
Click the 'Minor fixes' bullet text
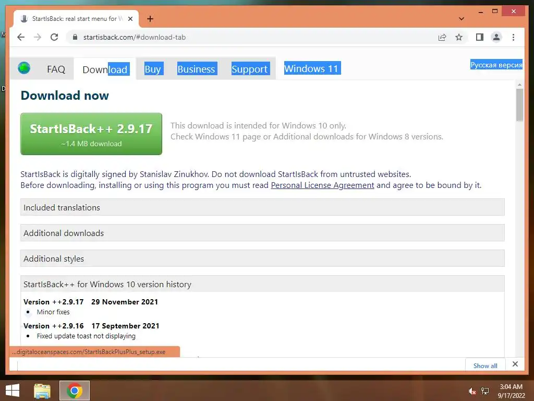[x=53, y=312]
